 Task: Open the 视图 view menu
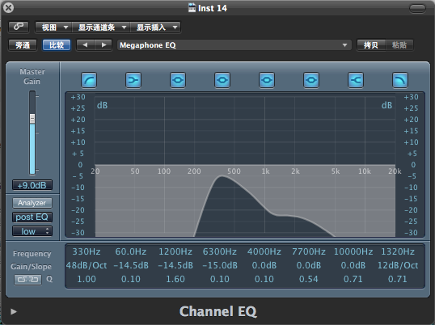[x=53, y=27]
